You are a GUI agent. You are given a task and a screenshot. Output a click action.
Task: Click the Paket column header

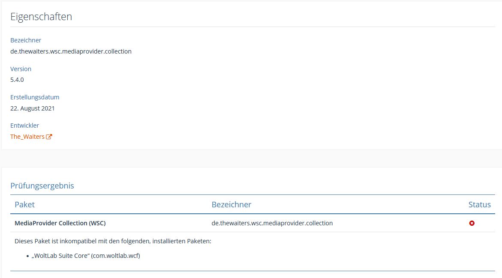pos(24,204)
